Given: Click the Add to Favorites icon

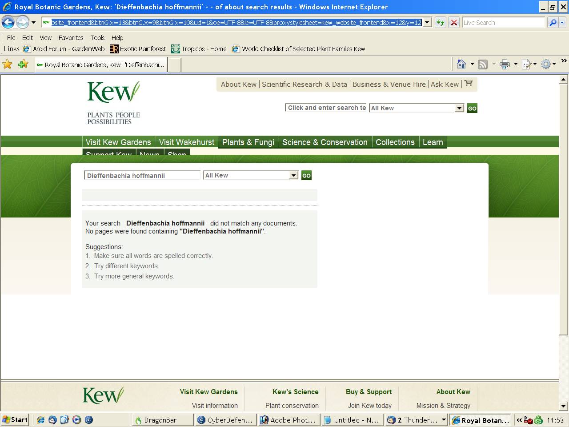Looking at the screenshot, I should pyautogui.click(x=23, y=64).
